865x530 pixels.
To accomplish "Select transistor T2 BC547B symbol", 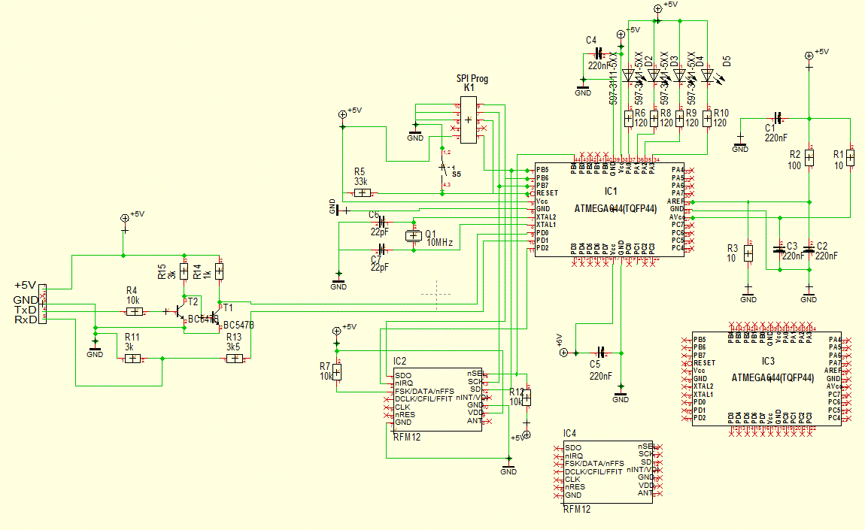I will pos(181,311).
